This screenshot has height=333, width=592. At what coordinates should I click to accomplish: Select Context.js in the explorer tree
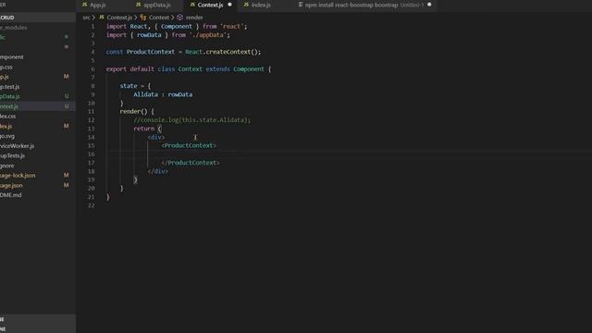point(38,106)
